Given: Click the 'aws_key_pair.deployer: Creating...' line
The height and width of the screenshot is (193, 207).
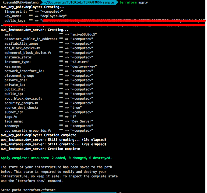Looking at the screenshot, I should (33, 7).
